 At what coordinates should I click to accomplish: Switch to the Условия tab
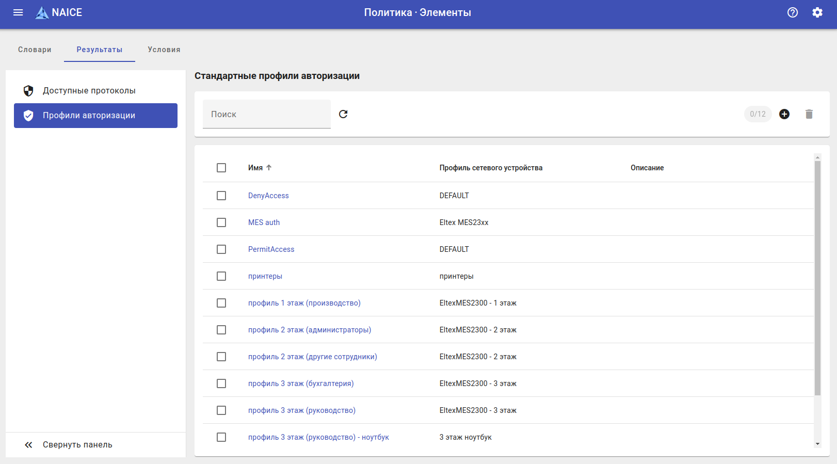[164, 50]
